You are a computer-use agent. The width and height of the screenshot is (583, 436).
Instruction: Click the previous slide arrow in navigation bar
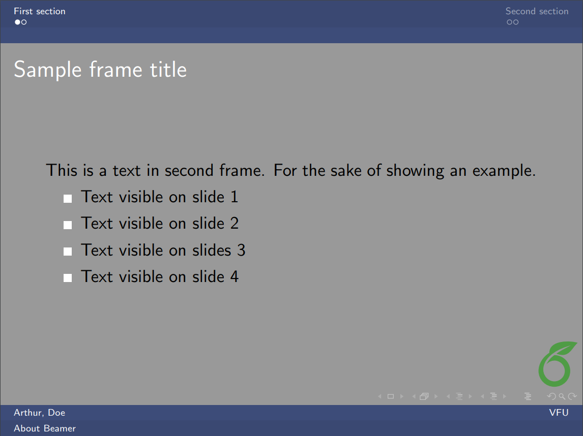380,396
